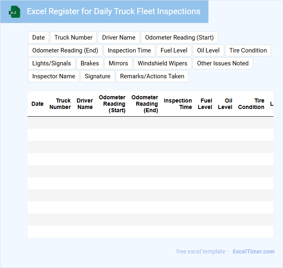This screenshot has height=268, width=283.
Task: Open the ExcelTimer.com link
Action: click(254, 251)
